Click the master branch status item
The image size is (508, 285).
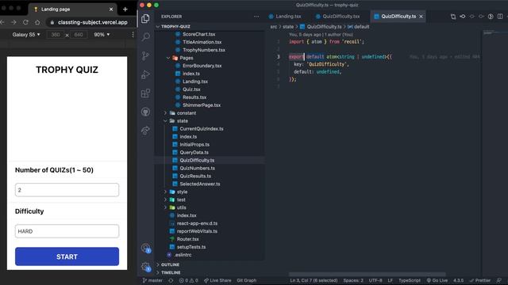coord(152,280)
